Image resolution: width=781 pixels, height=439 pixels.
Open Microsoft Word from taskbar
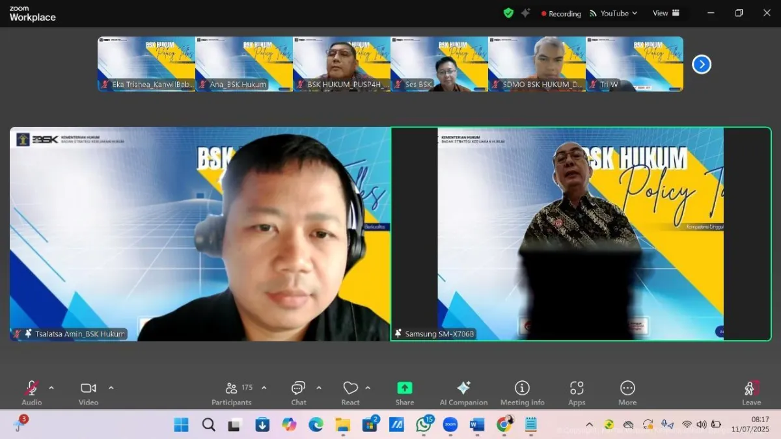pyautogui.click(x=477, y=425)
